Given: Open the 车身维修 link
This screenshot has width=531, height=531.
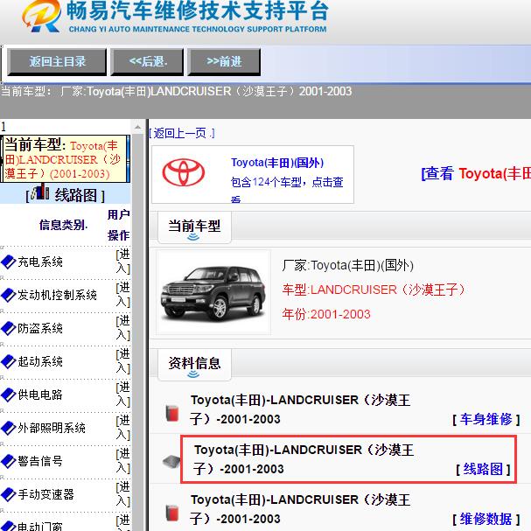Looking at the screenshot, I should (x=486, y=420).
